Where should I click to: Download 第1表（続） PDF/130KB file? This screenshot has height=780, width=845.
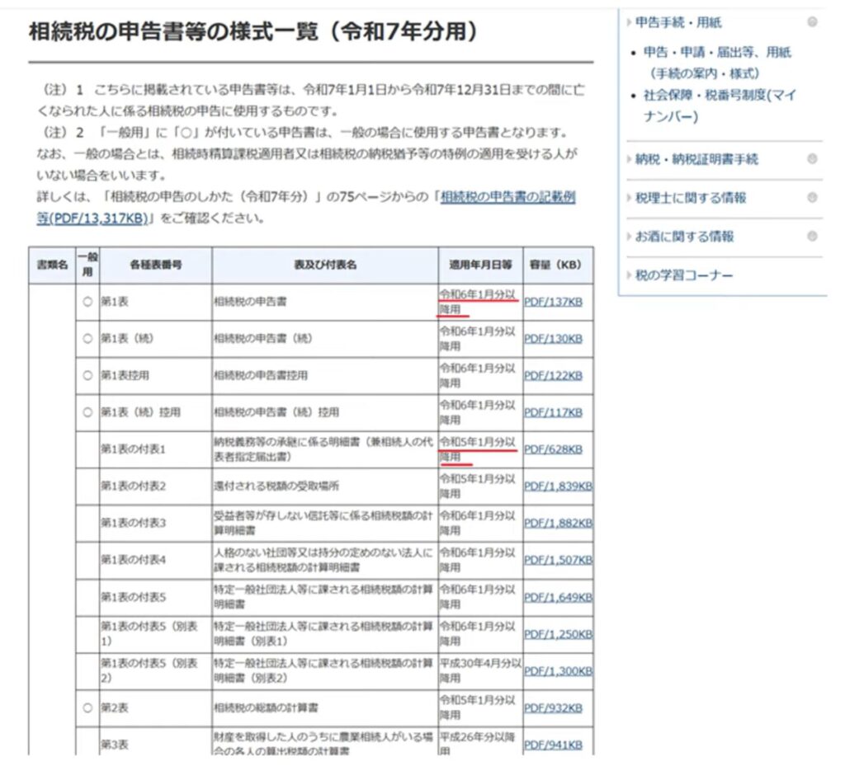pos(553,339)
